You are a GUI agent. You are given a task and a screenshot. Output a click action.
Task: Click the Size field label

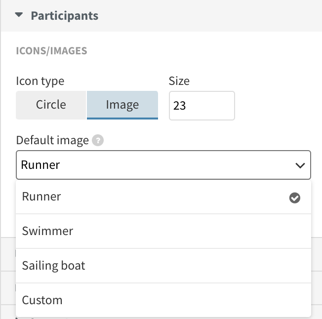tap(179, 81)
